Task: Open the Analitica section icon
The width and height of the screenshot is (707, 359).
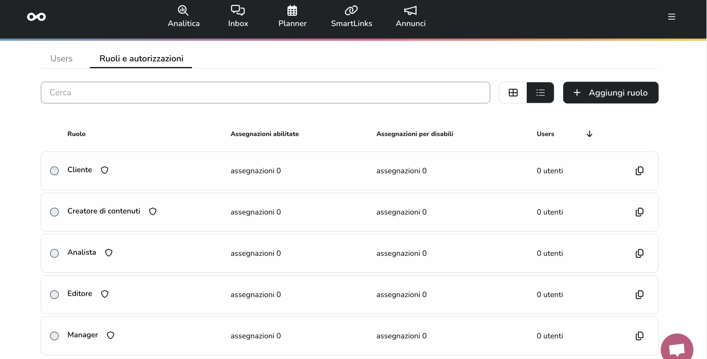Action: click(x=183, y=10)
